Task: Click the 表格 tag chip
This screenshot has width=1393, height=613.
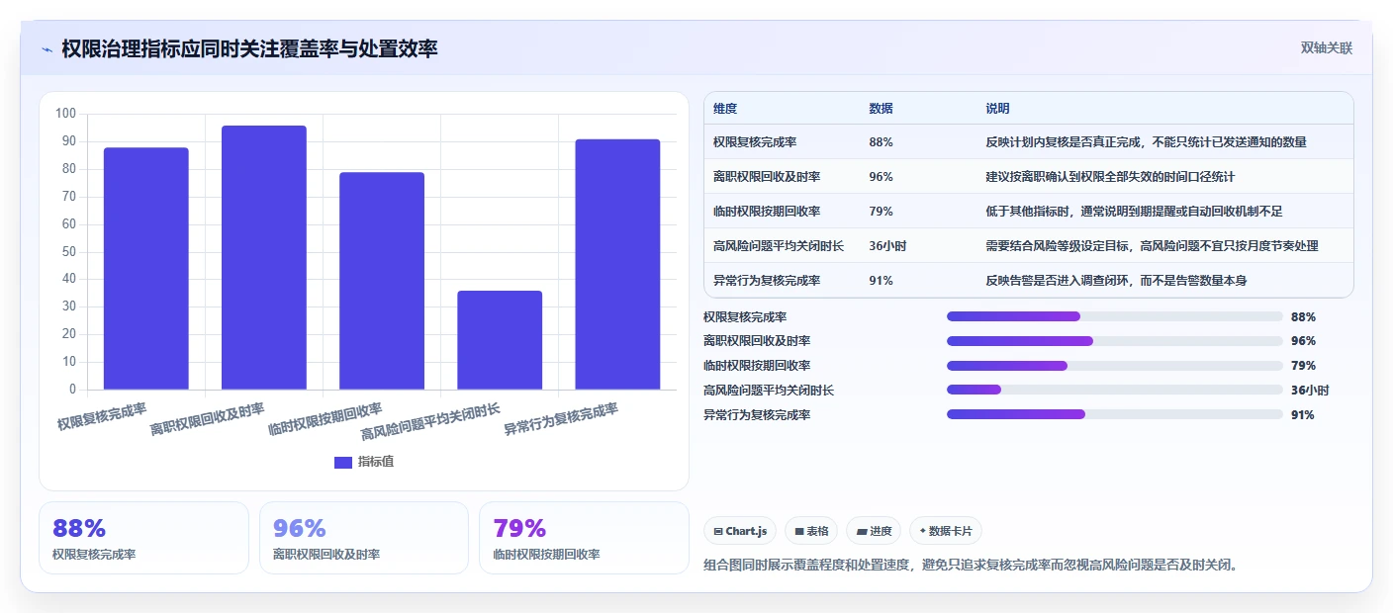Action: [x=811, y=531]
